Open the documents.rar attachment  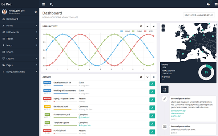(x=177, y=113)
